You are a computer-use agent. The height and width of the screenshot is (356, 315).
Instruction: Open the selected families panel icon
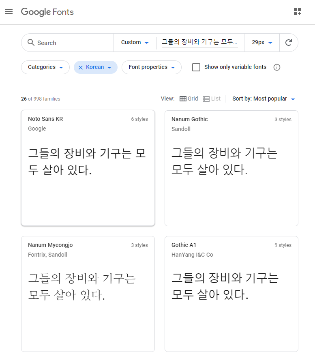(297, 11)
